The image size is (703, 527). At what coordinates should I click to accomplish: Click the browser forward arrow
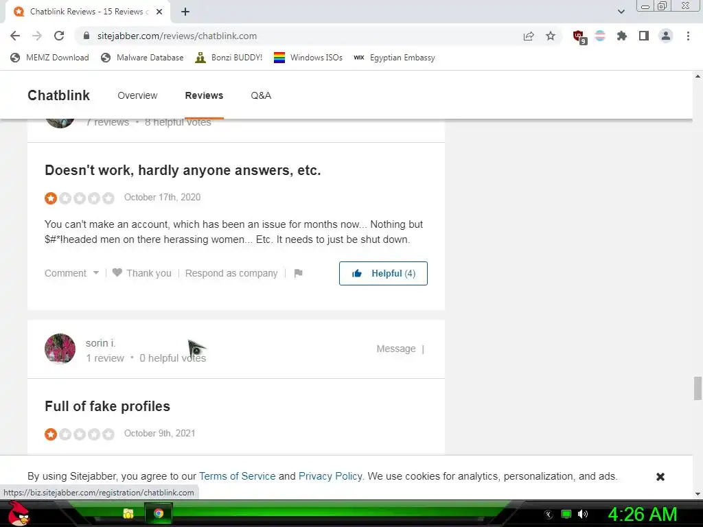[37, 36]
